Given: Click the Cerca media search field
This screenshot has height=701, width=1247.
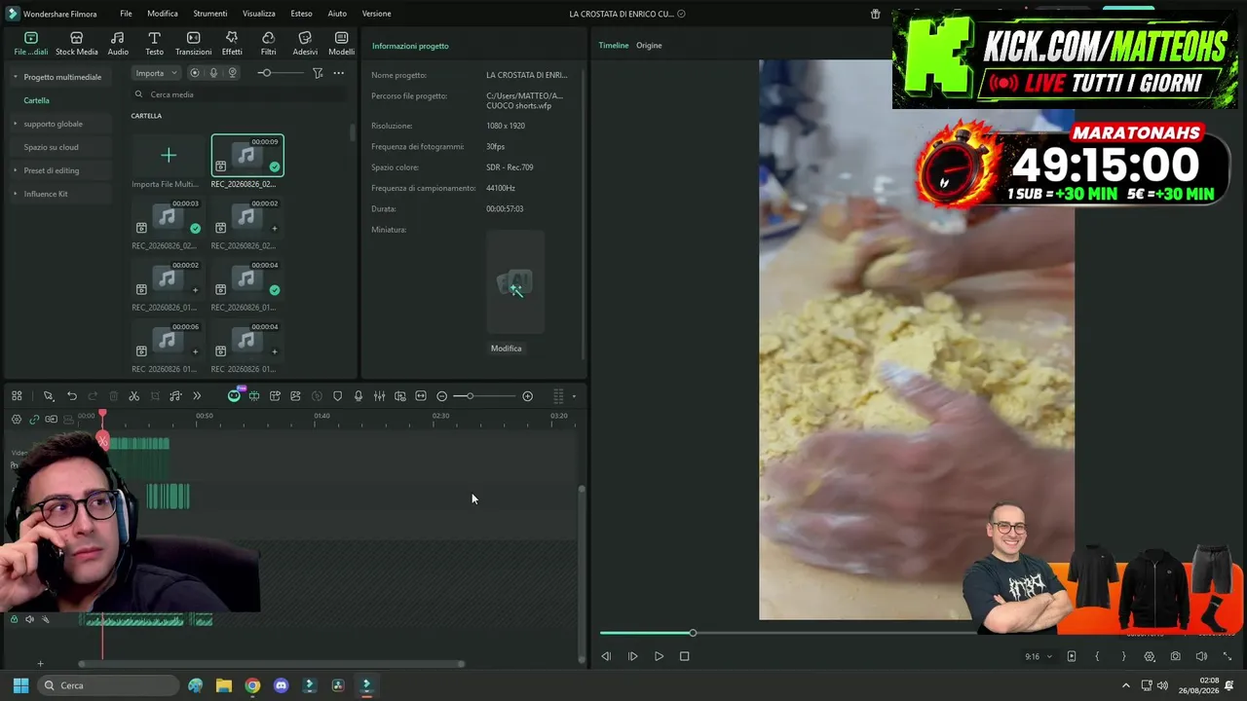Looking at the screenshot, I should click(239, 94).
